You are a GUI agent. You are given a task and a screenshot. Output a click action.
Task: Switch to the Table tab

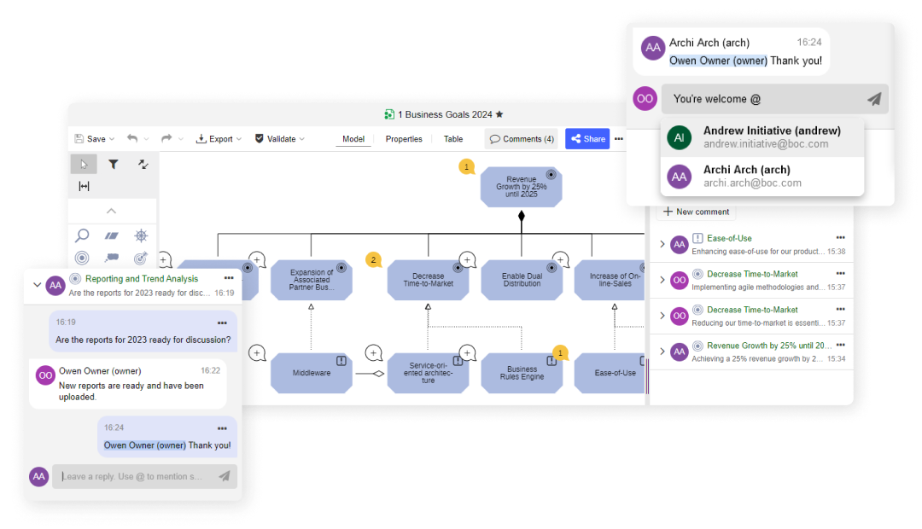[452, 139]
